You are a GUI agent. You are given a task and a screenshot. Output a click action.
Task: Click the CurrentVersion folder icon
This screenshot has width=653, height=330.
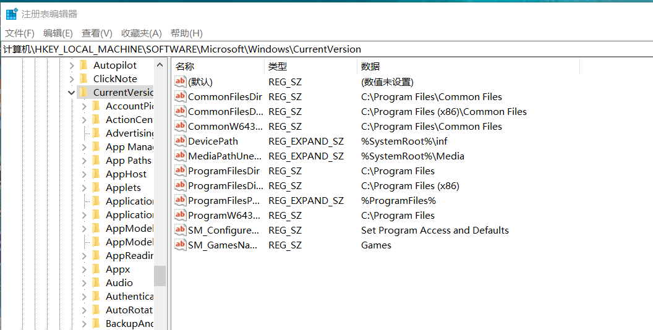[83, 92]
